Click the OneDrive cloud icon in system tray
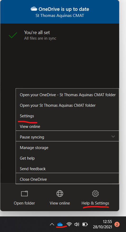The image size is (126, 232). coord(60,224)
